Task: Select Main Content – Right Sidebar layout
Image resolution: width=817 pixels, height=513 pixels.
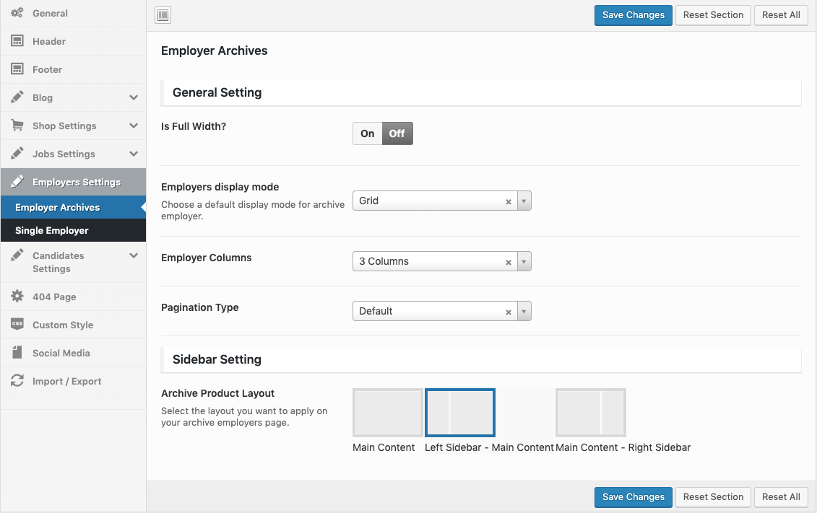Action: [x=590, y=413]
